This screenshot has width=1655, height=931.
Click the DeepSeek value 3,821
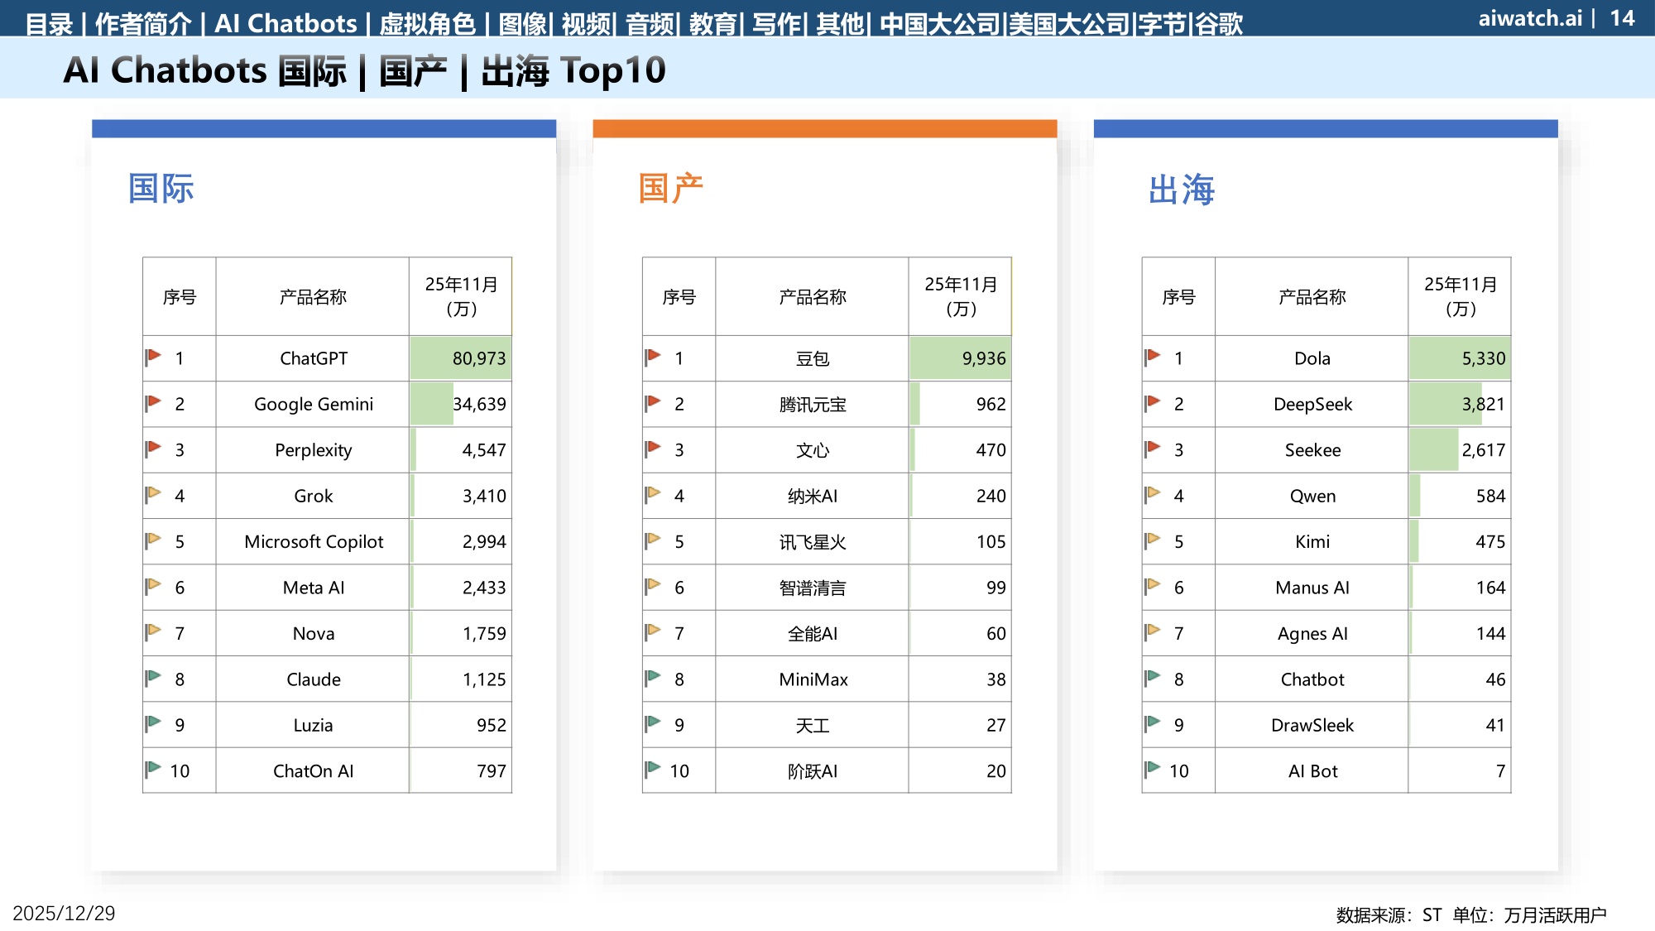click(1484, 404)
